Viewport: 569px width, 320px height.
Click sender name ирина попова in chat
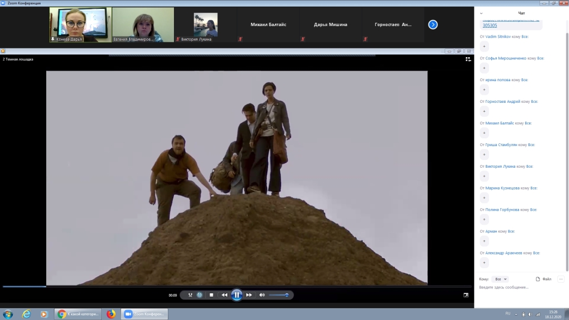pos(498,80)
